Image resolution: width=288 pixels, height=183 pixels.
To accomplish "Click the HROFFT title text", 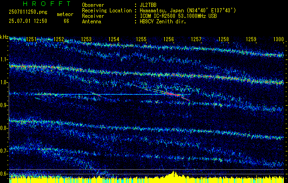I will click(x=47, y=4).
